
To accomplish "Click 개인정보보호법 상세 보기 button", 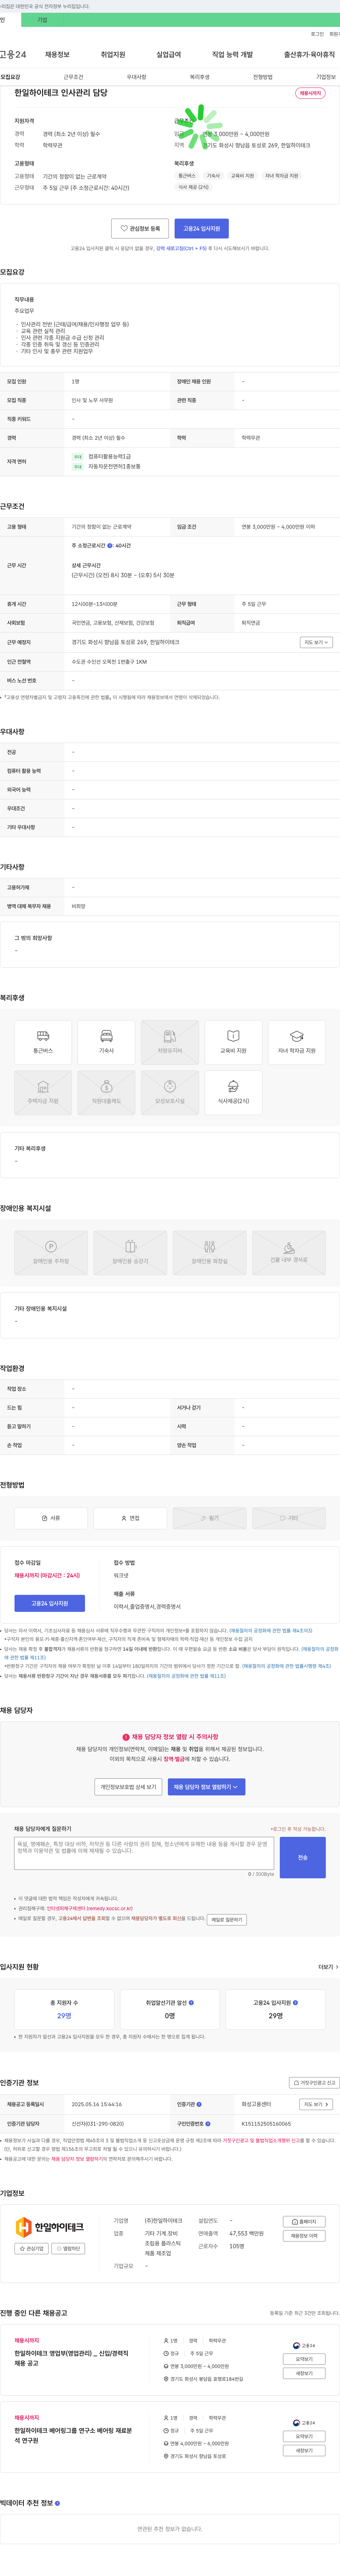I will pos(128,1787).
